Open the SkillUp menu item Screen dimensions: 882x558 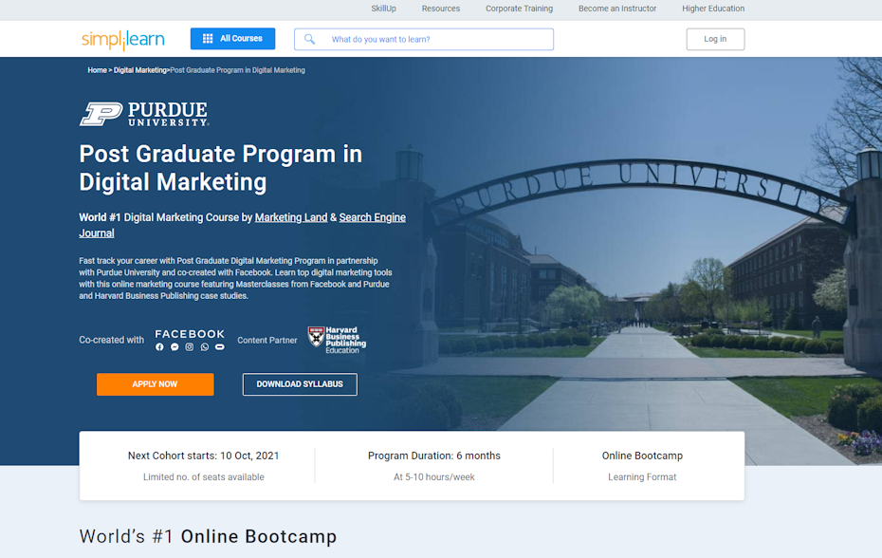[383, 9]
